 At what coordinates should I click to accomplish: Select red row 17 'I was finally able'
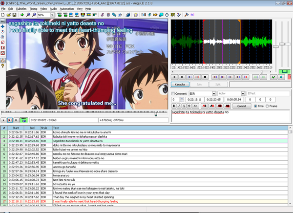(144, 201)
